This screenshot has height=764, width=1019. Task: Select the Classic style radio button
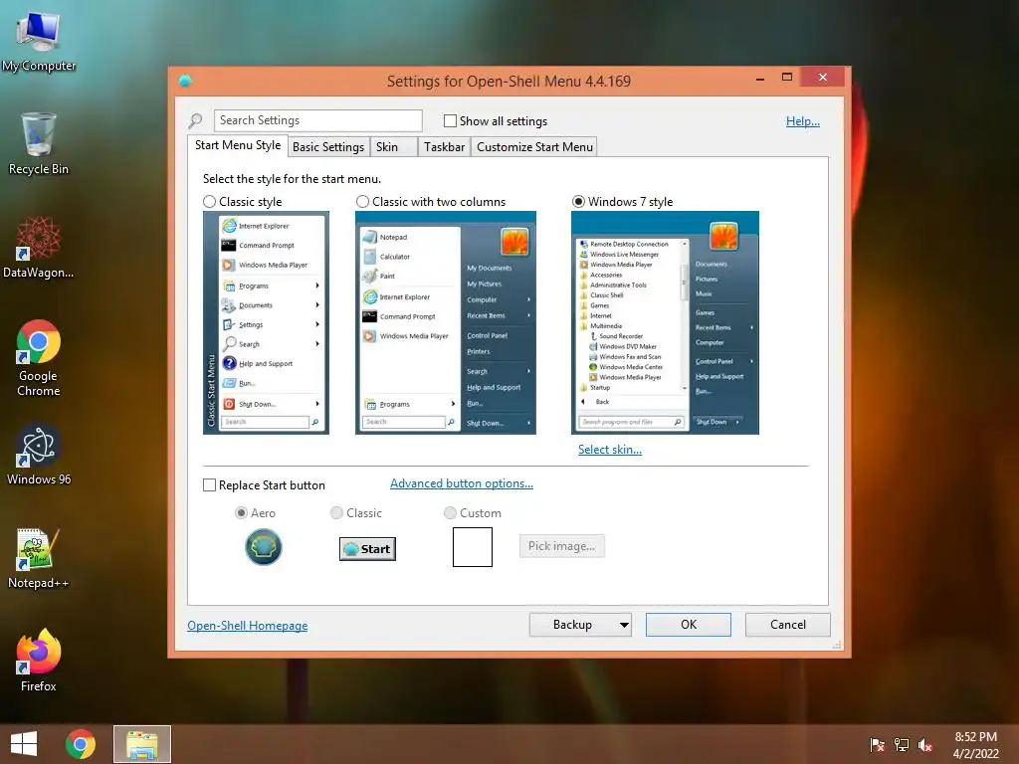tap(209, 202)
